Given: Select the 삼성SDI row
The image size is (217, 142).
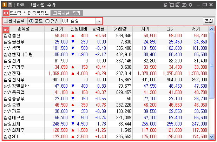Looking at the screenshot, I should 106,137.
